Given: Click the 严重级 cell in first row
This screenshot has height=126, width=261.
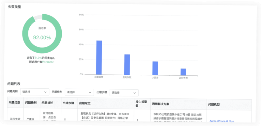Looking at the screenshot, I should coord(30,119).
